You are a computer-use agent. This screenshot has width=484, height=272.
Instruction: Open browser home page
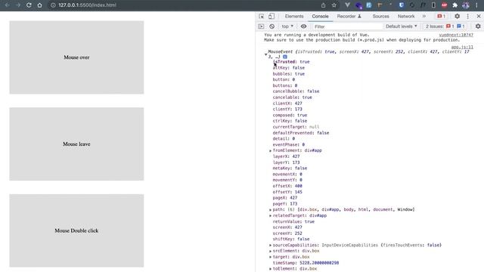[39, 5]
